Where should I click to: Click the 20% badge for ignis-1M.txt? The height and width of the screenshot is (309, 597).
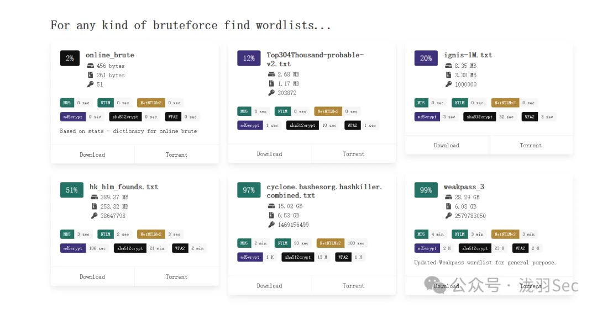point(426,58)
